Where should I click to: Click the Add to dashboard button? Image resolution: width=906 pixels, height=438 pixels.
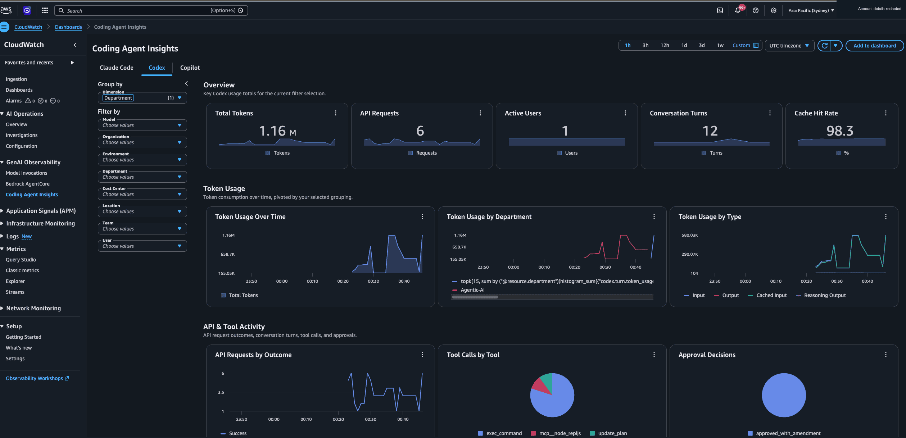tap(875, 46)
